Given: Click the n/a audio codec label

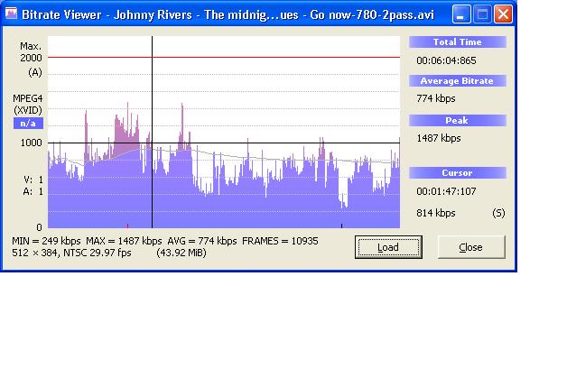Looking at the screenshot, I should click(x=28, y=124).
